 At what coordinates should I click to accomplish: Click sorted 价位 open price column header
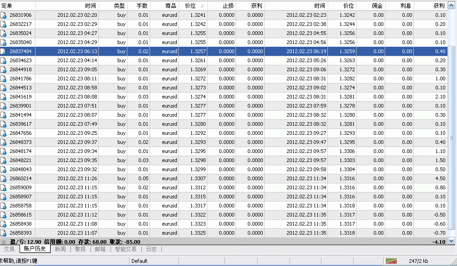click(193, 6)
